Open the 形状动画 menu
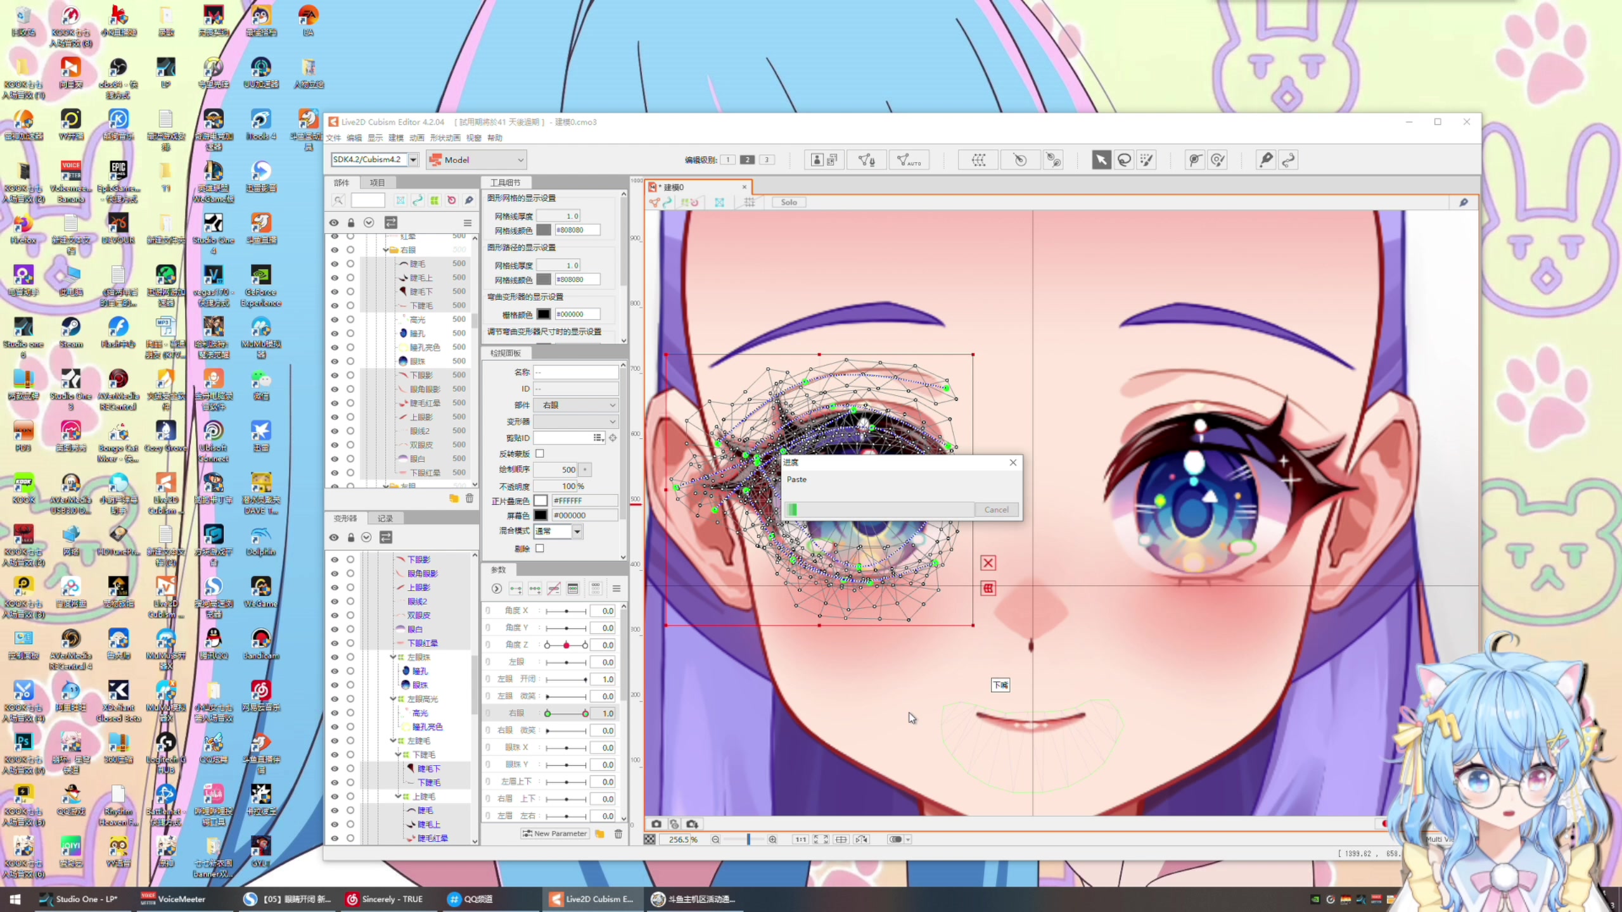Viewport: 1622px width, 912px height. [445, 137]
